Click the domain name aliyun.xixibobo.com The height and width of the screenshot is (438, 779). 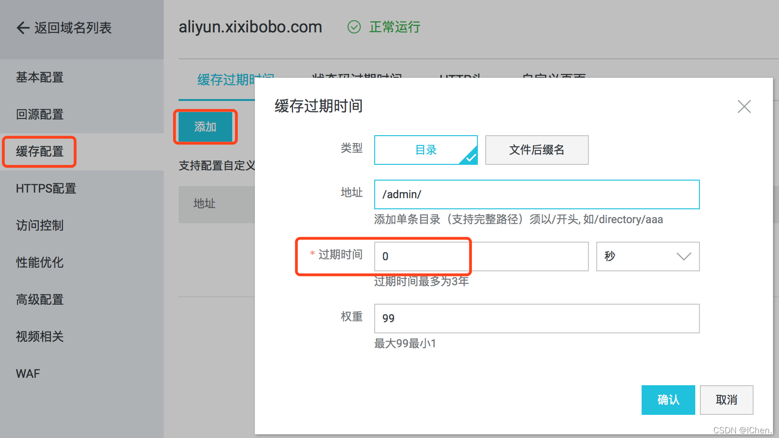[250, 27]
